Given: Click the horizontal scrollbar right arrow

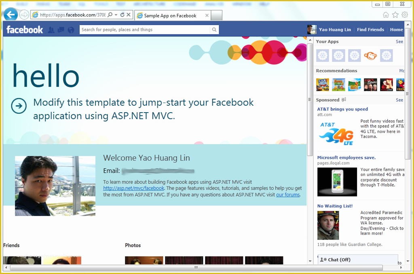Looking at the screenshot, I should pyautogui.click(x=401, y=268).
